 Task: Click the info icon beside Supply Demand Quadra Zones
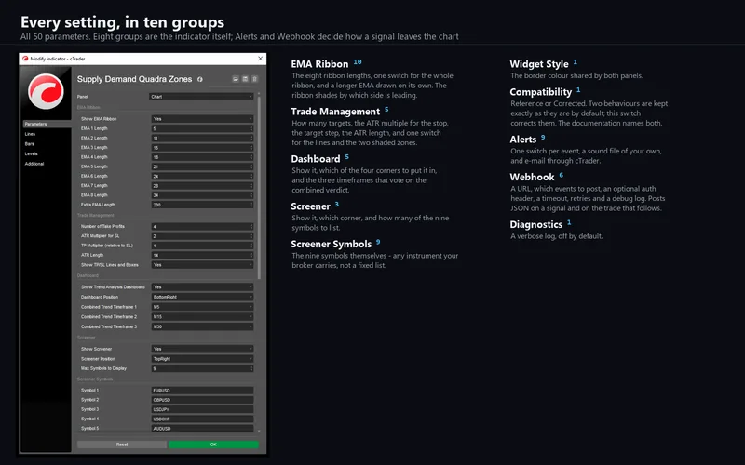[200, 79]
